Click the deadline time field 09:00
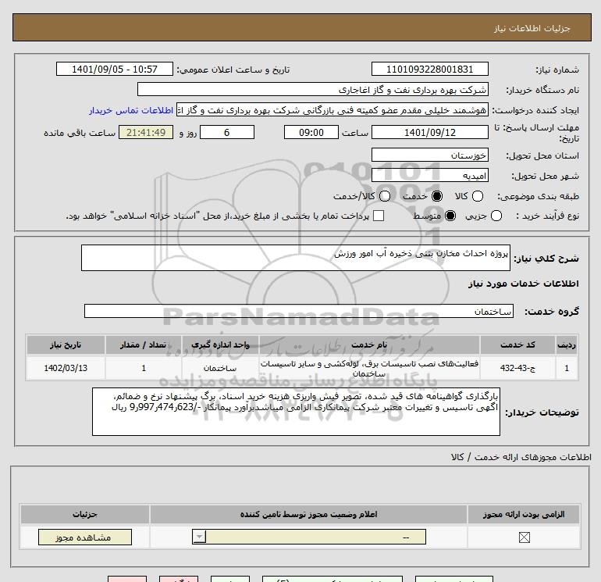 311,132
